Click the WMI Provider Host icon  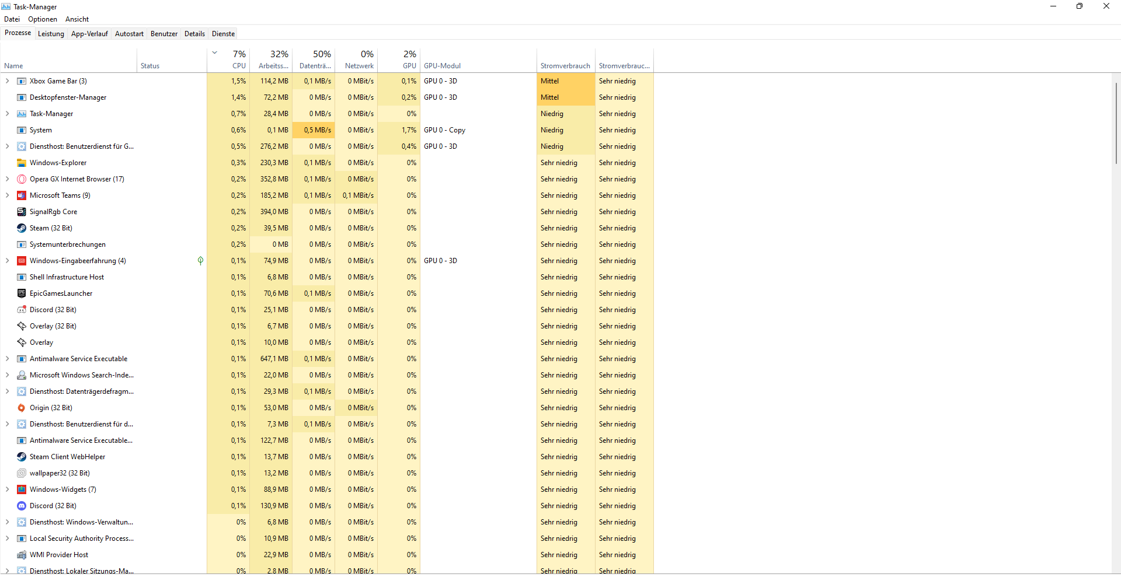click(x=22, y=555)
